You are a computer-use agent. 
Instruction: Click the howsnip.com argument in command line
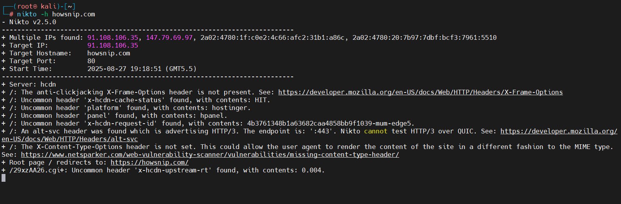point(73,14)
